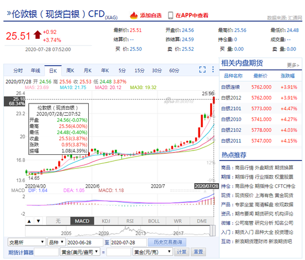The width and height of the screenshot is (305, 260).
Task: Open the 白银2011 futures row
Action: pos(260,141)
